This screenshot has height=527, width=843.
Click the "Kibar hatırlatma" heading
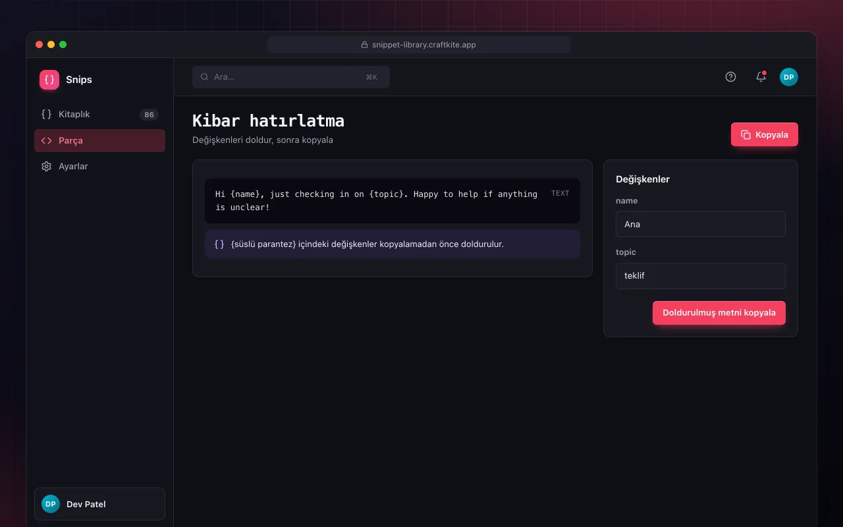pyautogui.click(x=268, y=121)
